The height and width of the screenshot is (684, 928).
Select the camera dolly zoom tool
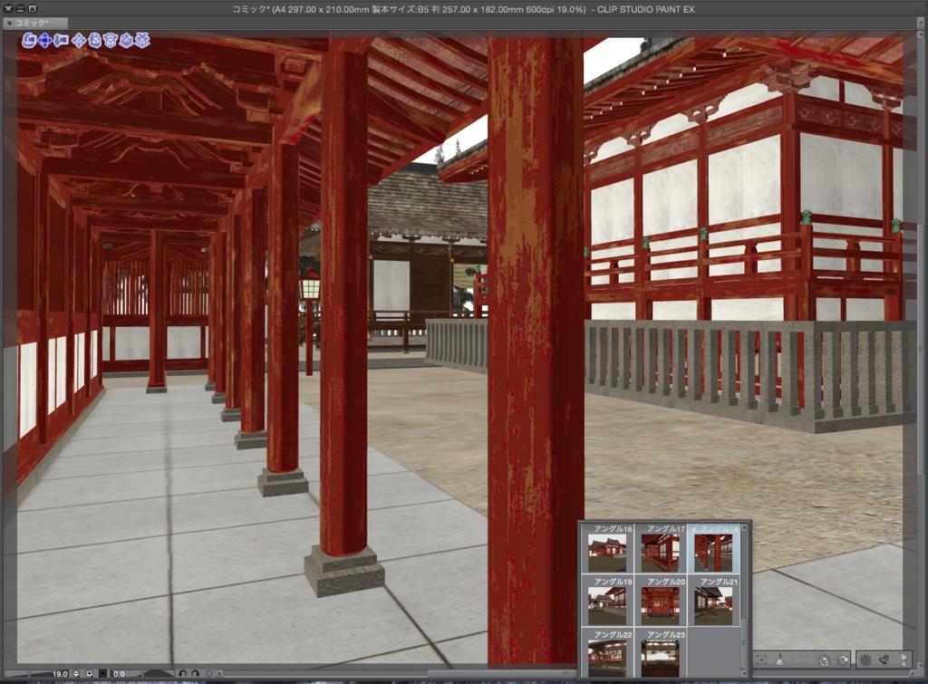coord(61,41)
